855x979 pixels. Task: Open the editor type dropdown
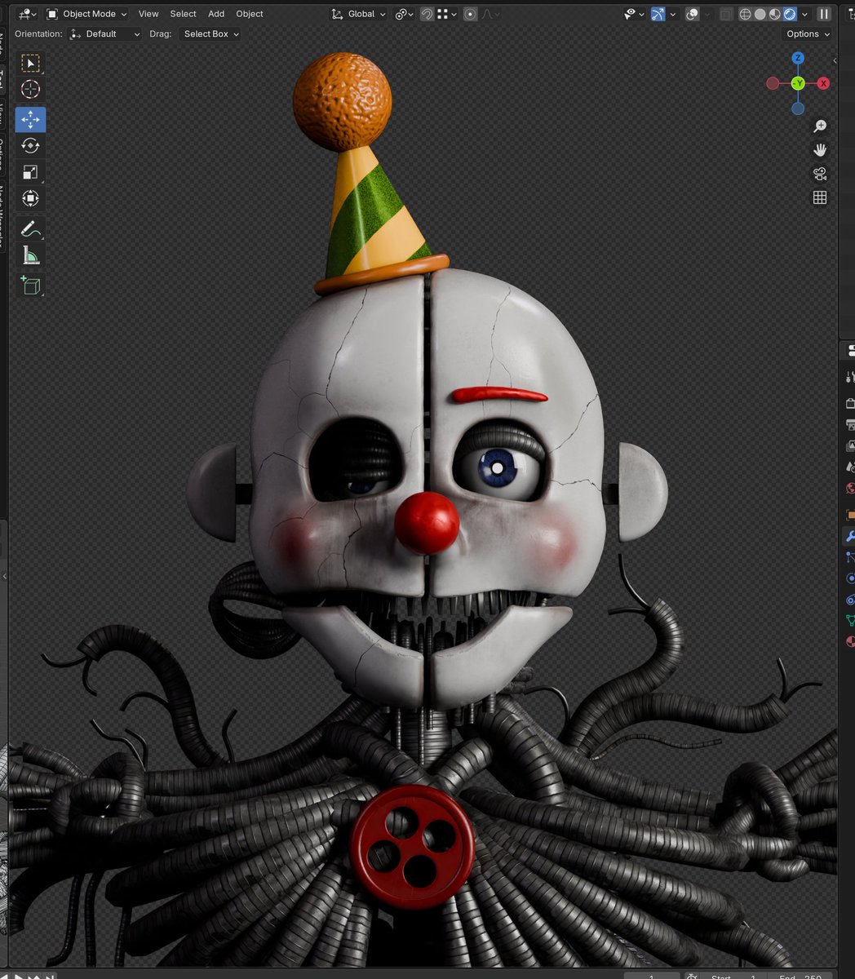pyautogui.click(x=27, y=14)
